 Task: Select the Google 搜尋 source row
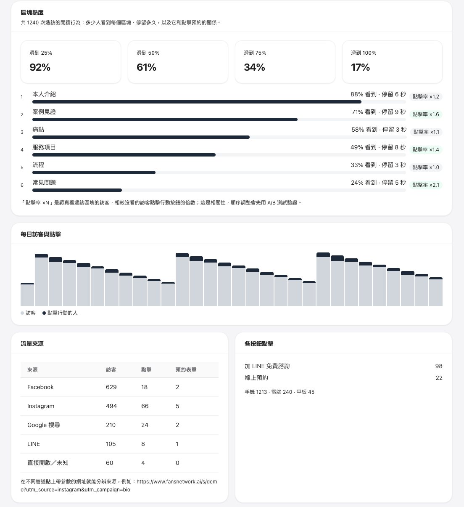[x=119, y=425]
